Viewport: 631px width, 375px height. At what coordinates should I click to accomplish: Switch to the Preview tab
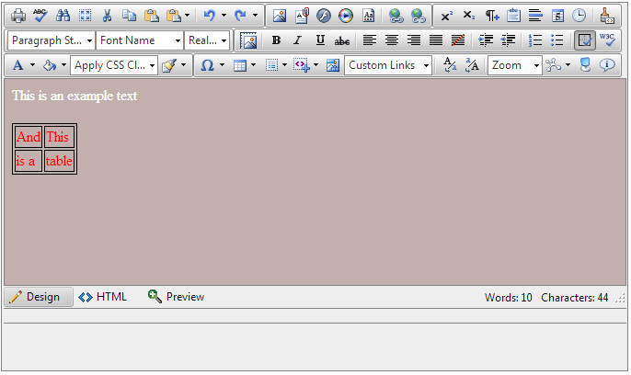point(176,297)
